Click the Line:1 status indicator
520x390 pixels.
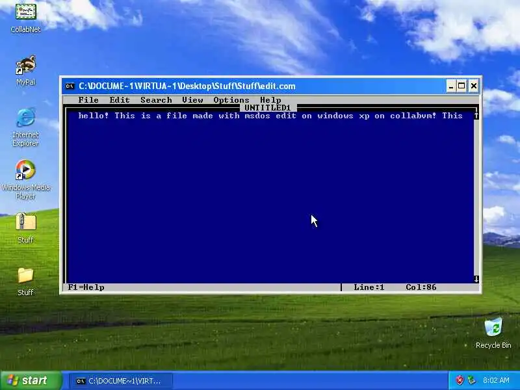[369, 287]
